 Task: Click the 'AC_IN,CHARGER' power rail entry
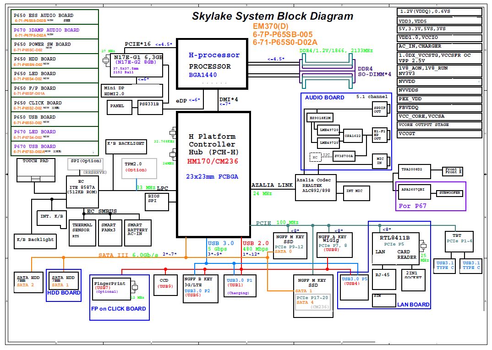click(x=439, y=47)
